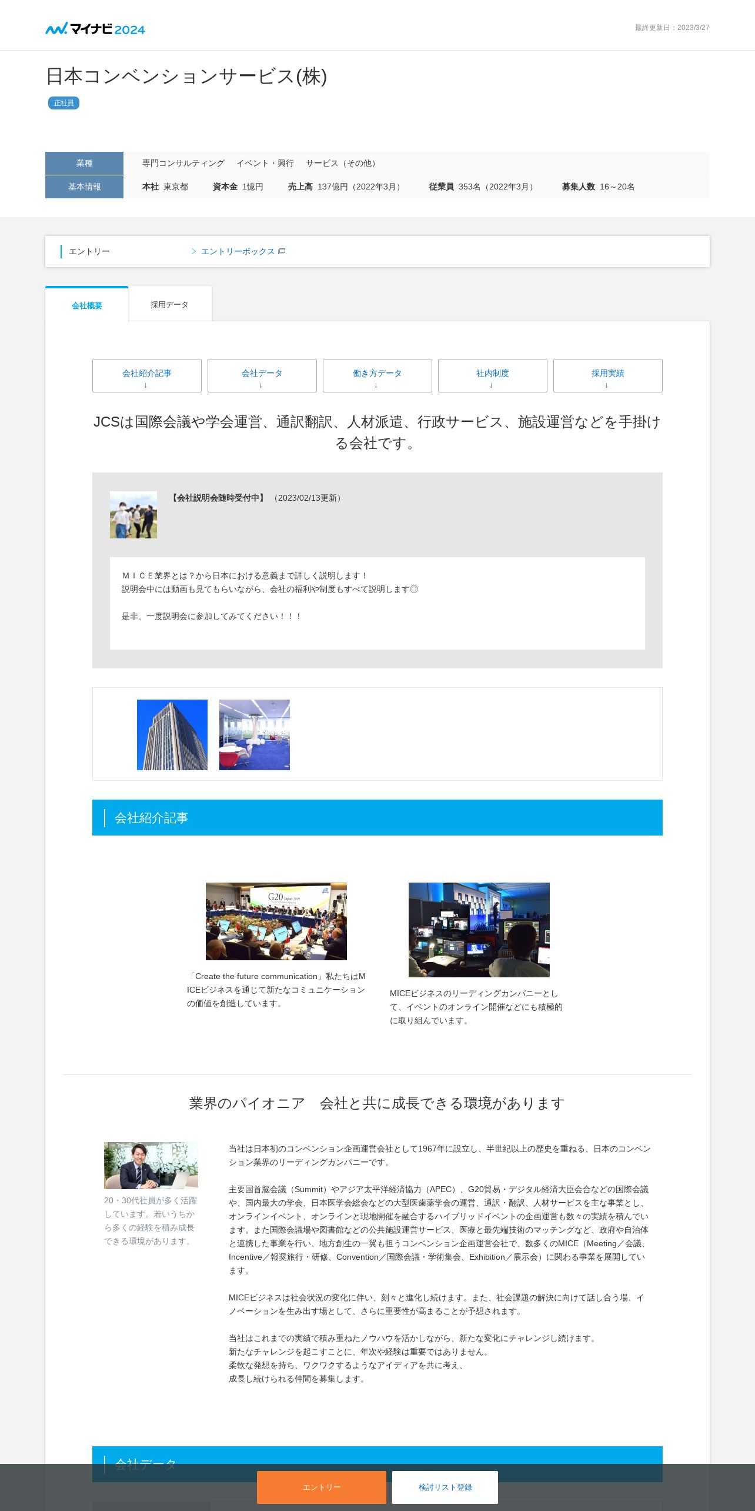Open the blue-carpet office interior thumbnail
Image resolution: width=755 pixels, height=1511 pixels.
[255, 734]
